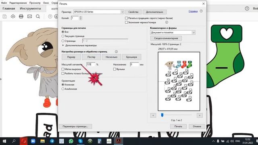Enable printing in grayscale checkbox
The image size is (258, 145).
[126, 18]
